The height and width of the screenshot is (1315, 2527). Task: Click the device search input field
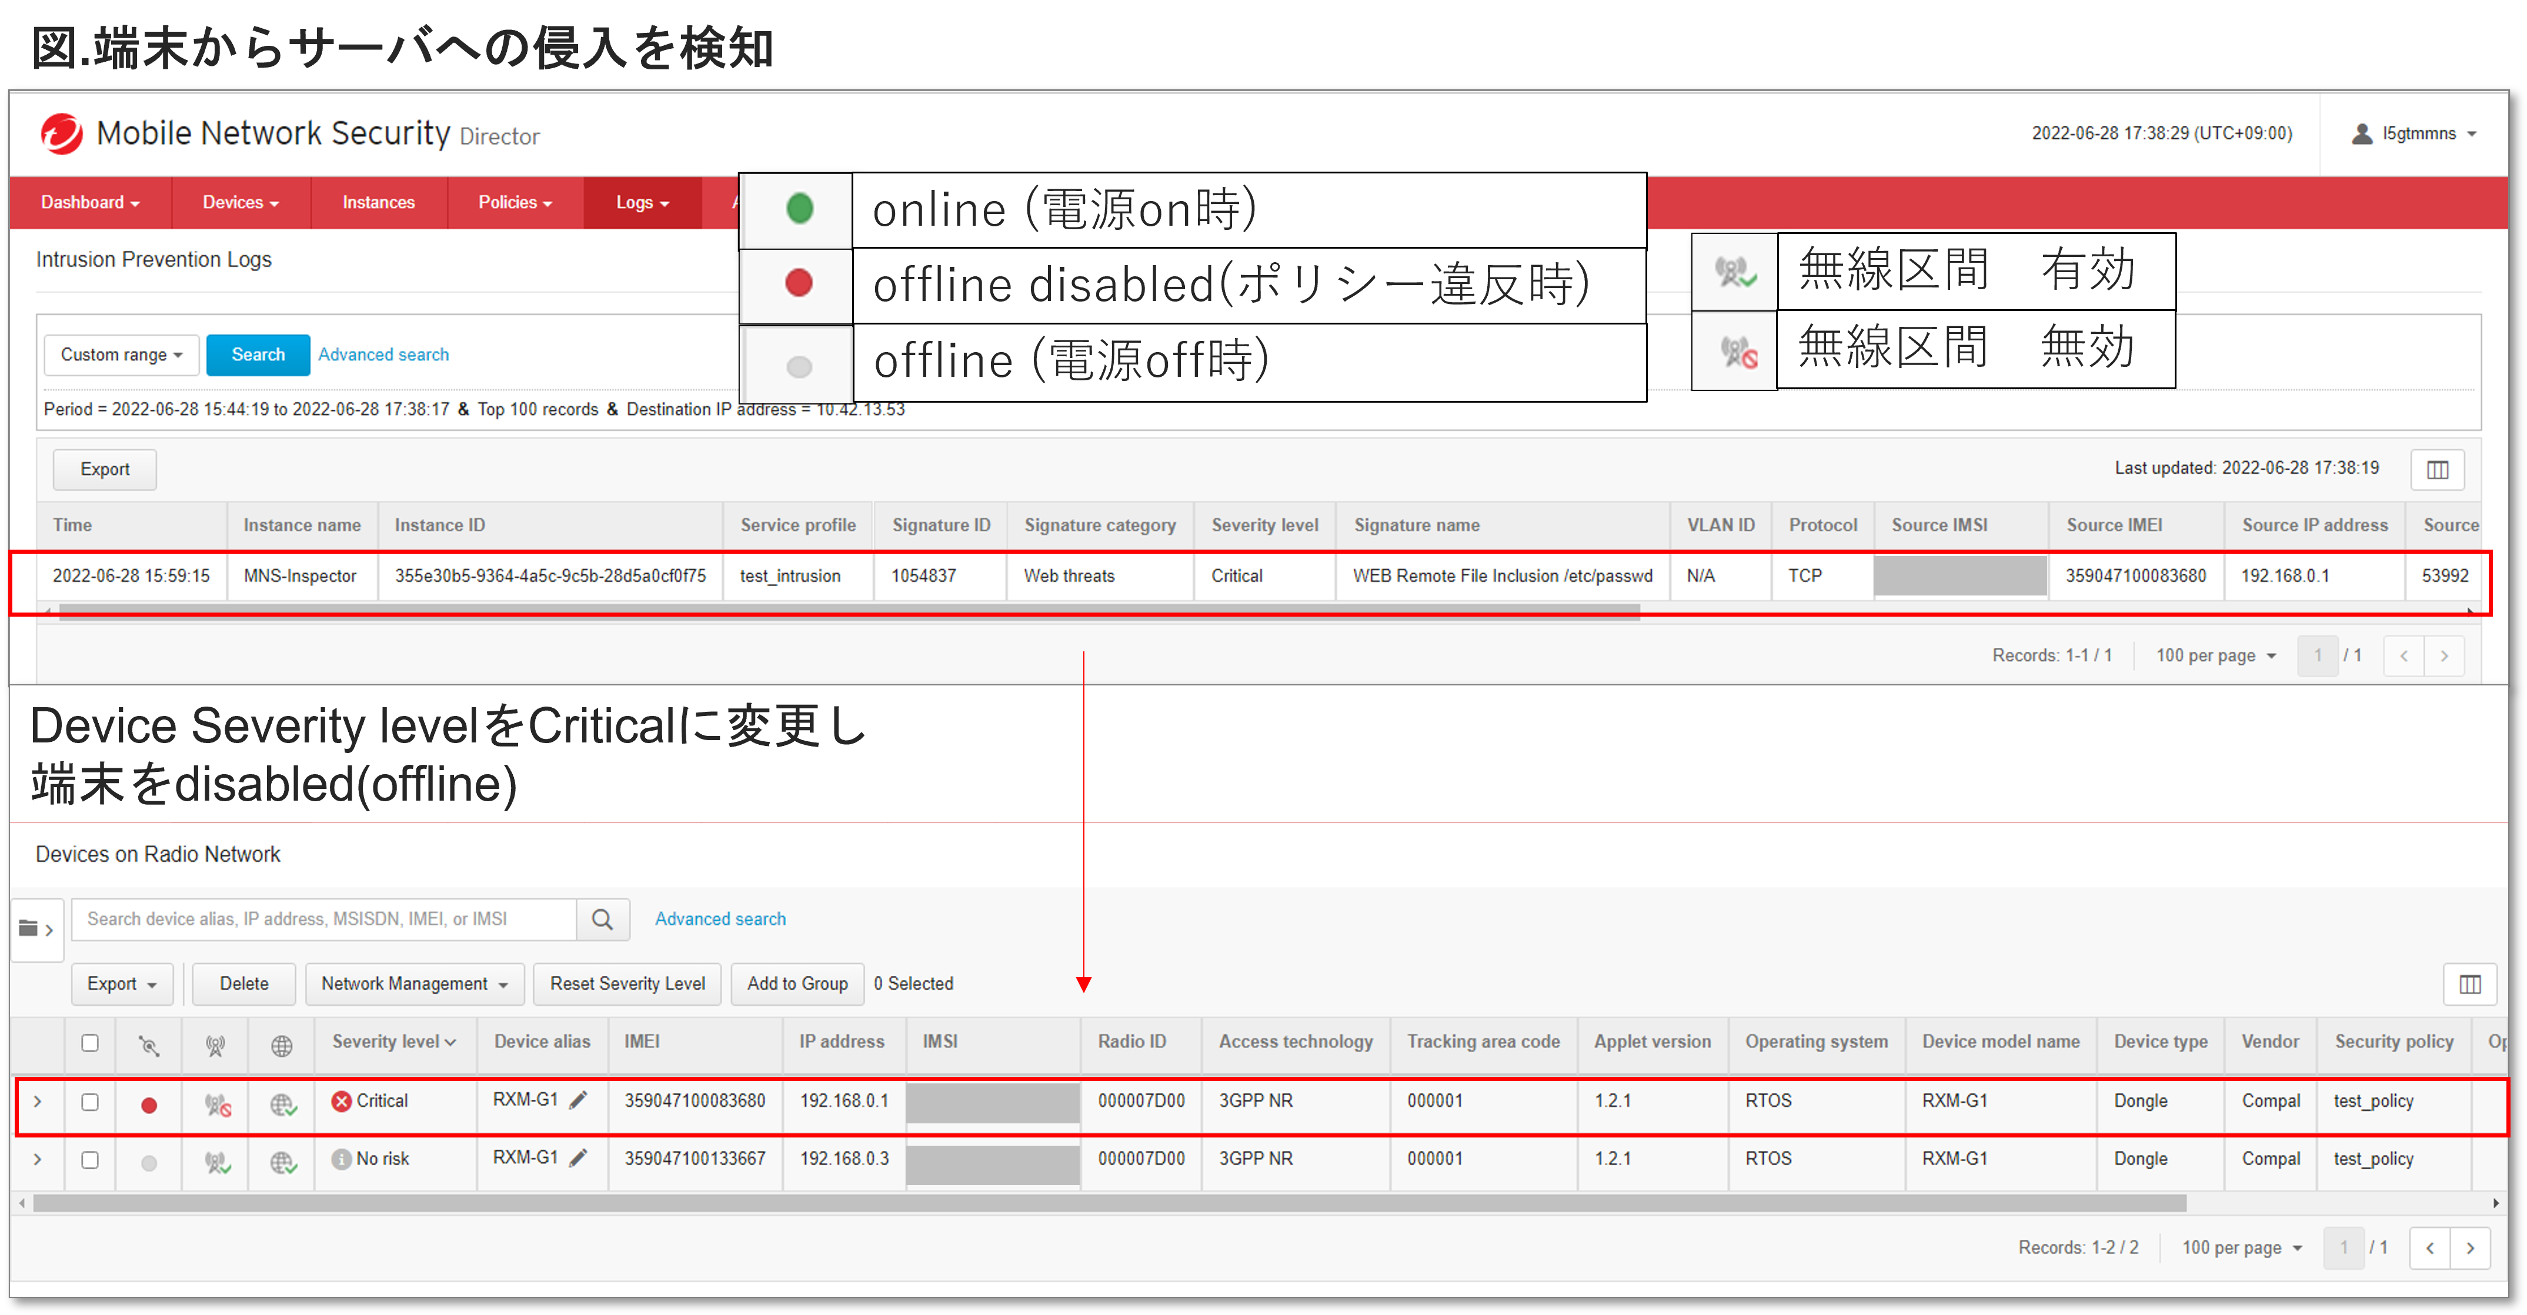coord(325,919)
